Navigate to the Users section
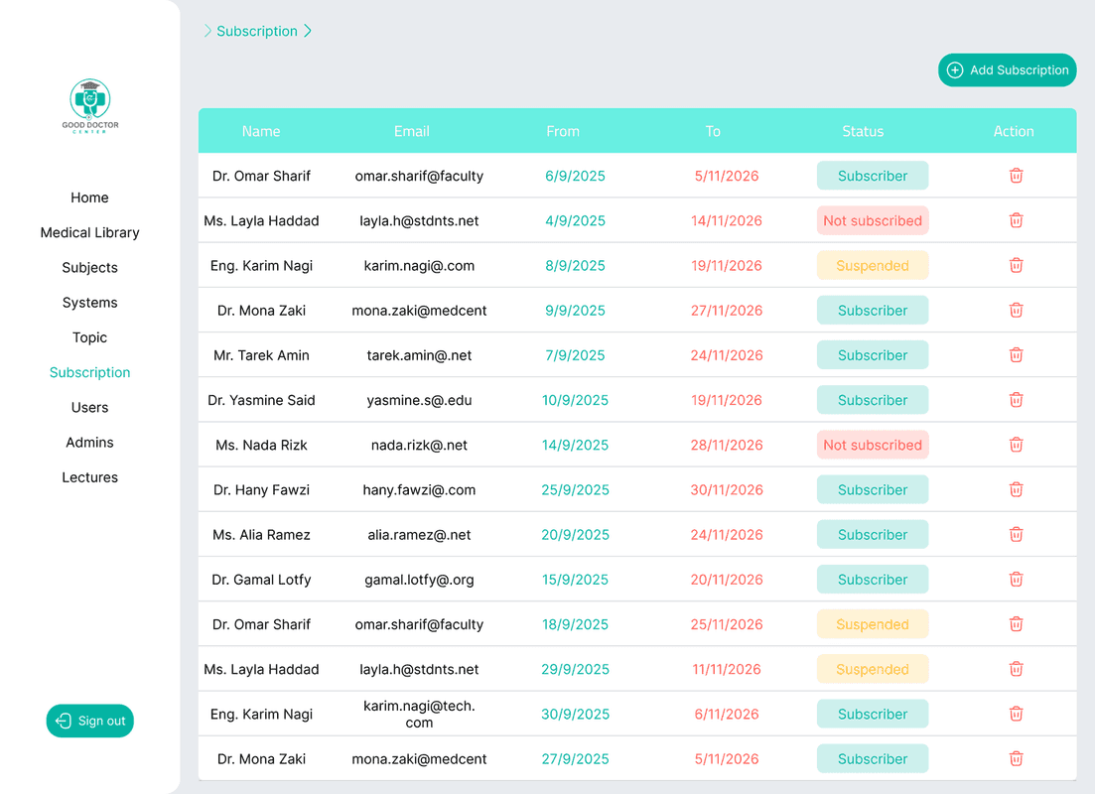 pos(90,407)
